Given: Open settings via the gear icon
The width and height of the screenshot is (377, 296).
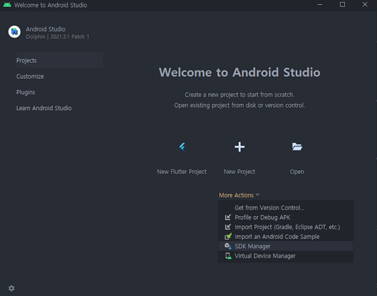Looking at the screenshot, I should [x=11, y=288].
